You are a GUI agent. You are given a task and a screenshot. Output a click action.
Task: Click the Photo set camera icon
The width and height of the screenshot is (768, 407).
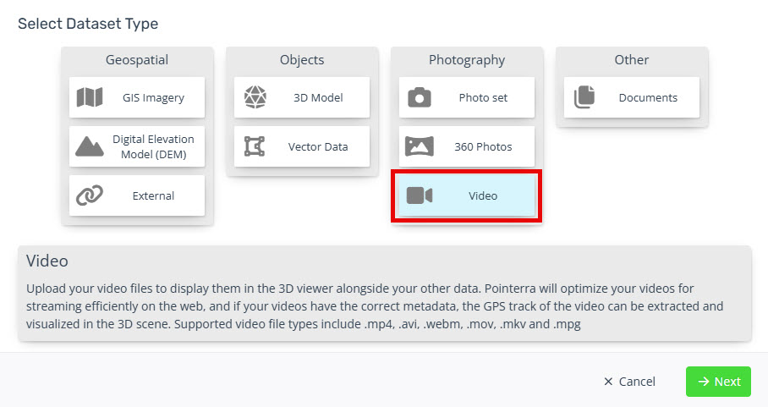420,97
